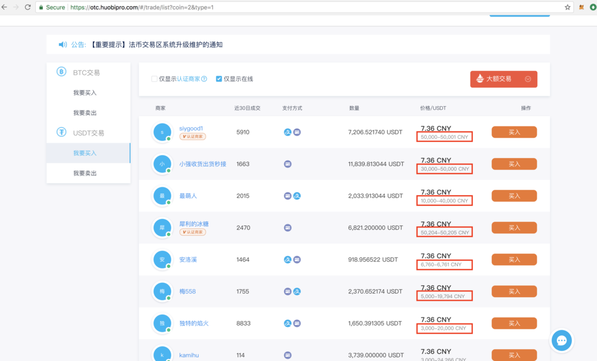Viewport: 597px width, 361px height.
Task: Enable the 仅显示认证商家 checkbox
Action: [155, 79]
